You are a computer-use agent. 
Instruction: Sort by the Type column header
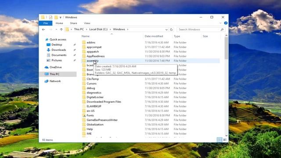pos(177,36)
